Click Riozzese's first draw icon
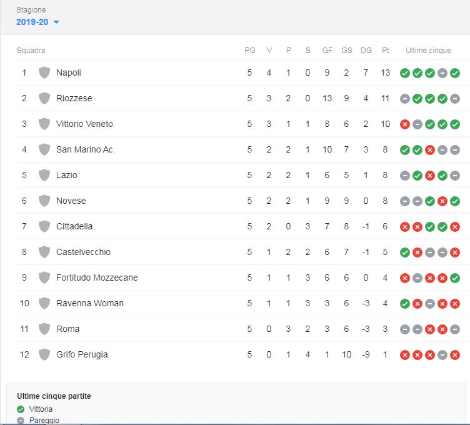This screenshot has width=470, height=425. (404, 99)
